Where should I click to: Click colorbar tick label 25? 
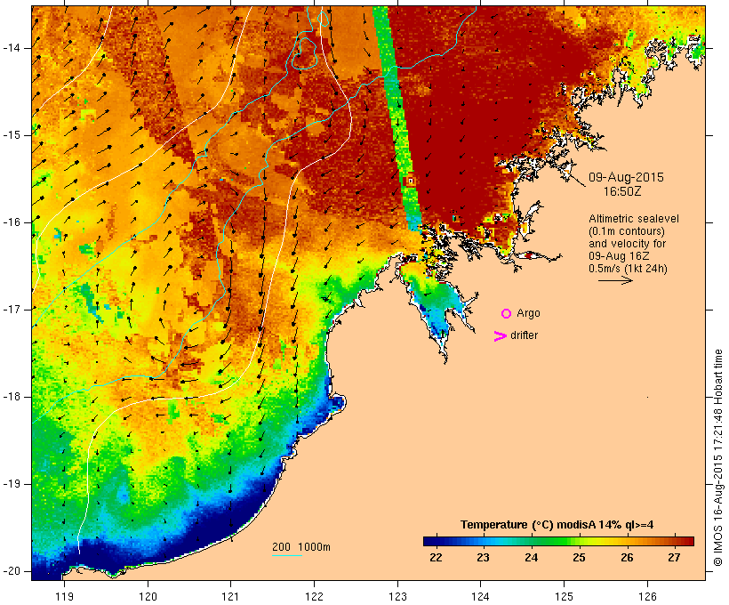click(579, 558)
